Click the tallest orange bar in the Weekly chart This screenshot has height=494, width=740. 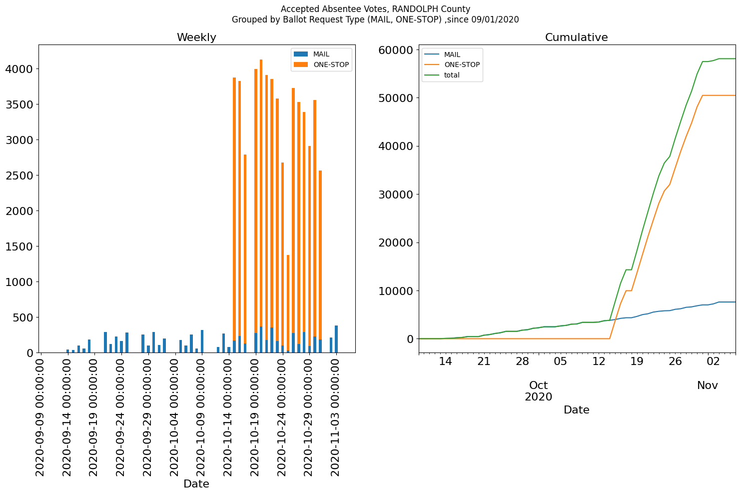(x=261, y=193)
